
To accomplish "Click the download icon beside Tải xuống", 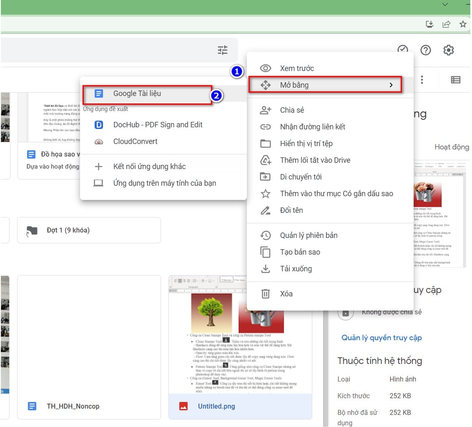I will (x=265, y=269).
